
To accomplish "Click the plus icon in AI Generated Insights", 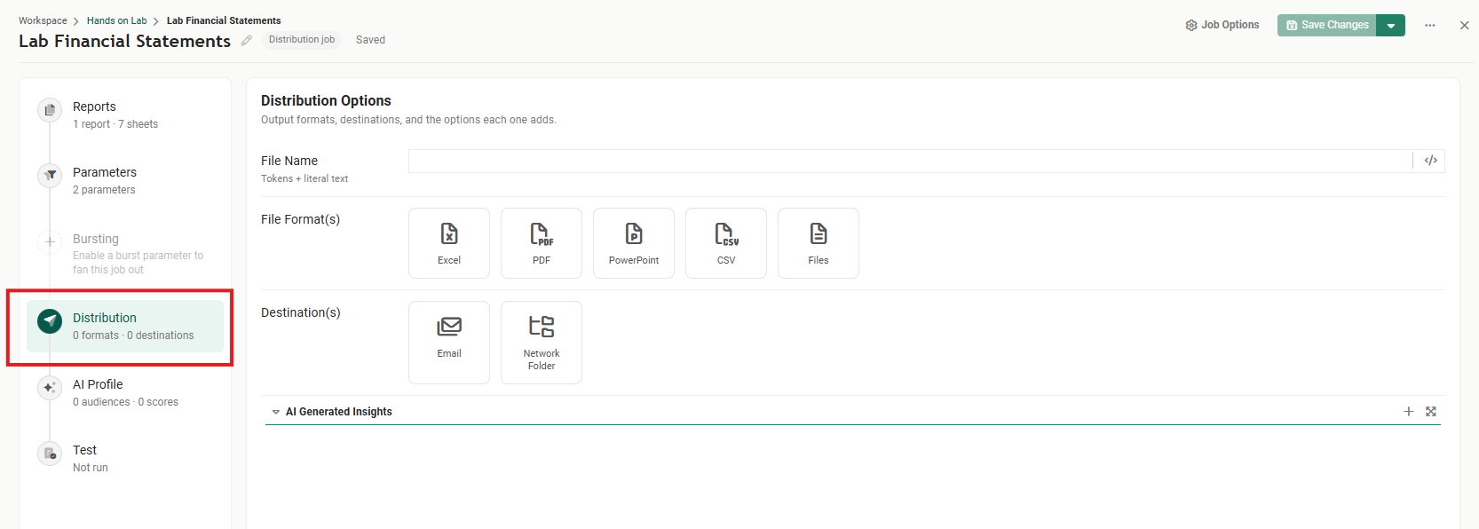I will (x=1408, y=411).
